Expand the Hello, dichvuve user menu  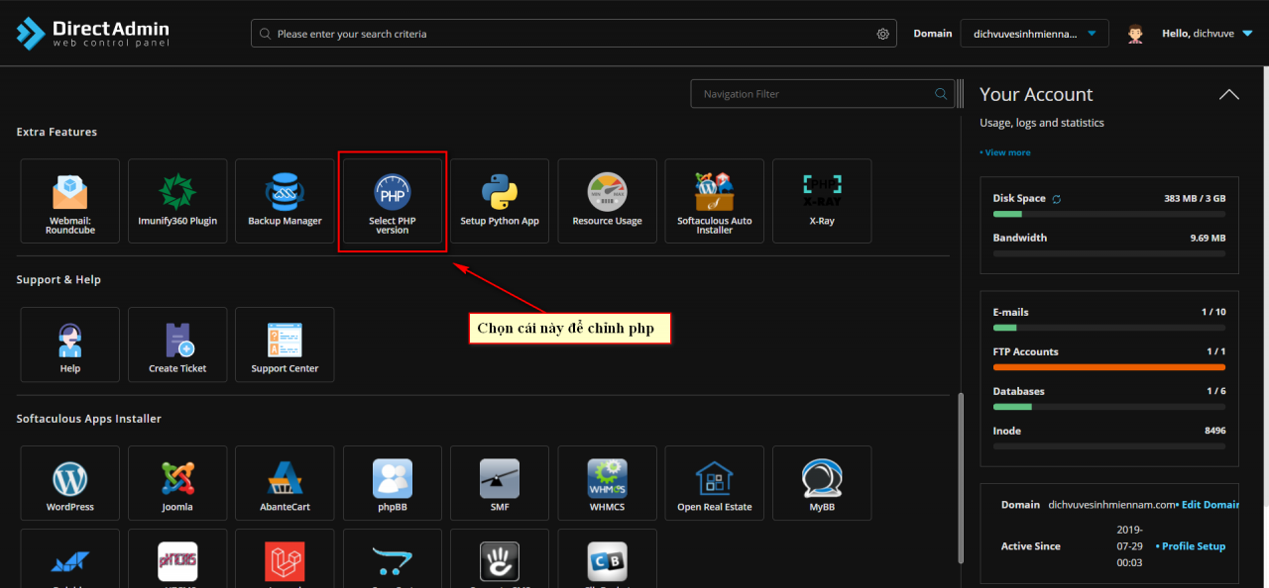pos(1208,34)
